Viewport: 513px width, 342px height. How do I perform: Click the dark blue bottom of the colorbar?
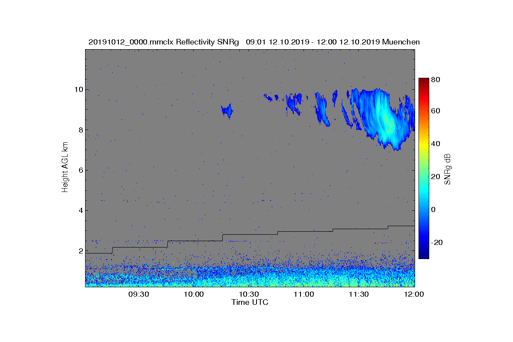424,254
